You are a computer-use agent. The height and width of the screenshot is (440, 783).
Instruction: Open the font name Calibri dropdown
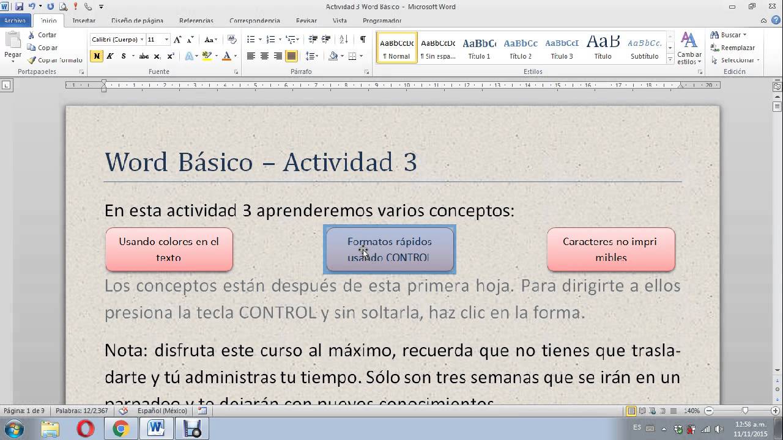pos(142,40)
